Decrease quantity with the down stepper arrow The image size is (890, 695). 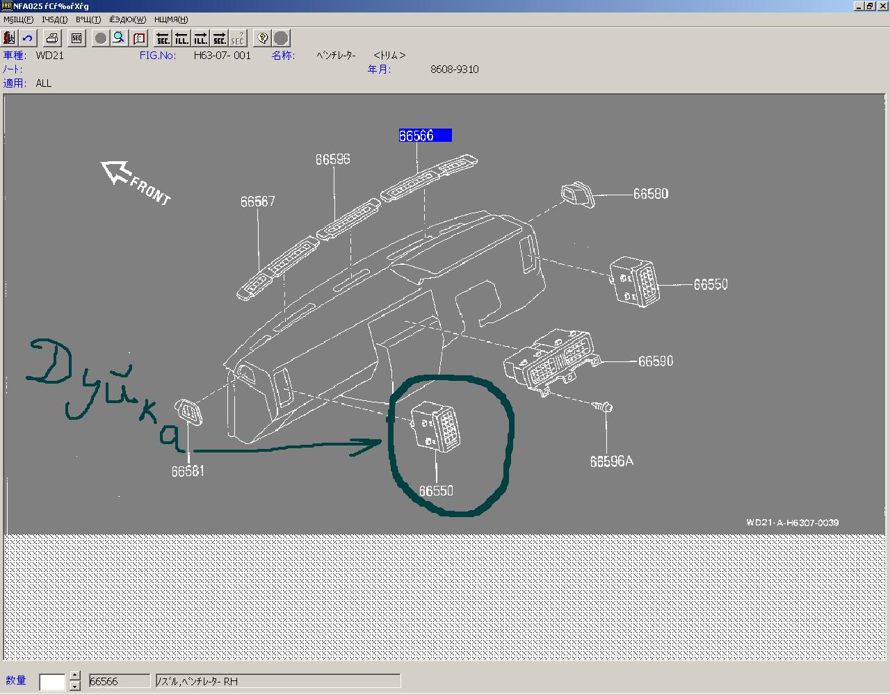click(74, 687)
